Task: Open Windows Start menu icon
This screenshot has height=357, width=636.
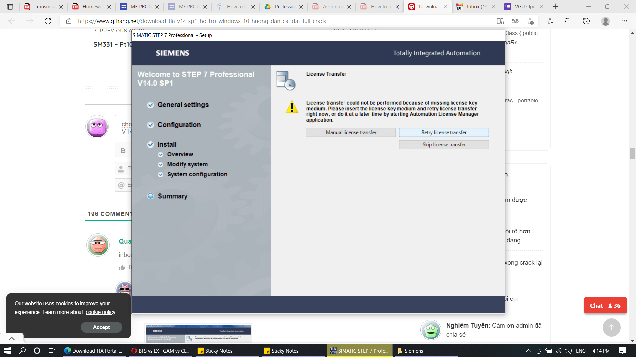Action: click(x=7, y=351)
